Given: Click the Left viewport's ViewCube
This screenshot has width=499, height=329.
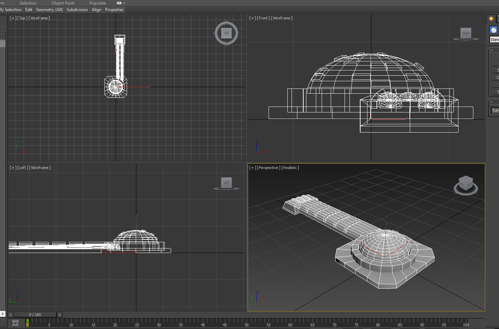Looking at the screenshot, I should (226, 183).
